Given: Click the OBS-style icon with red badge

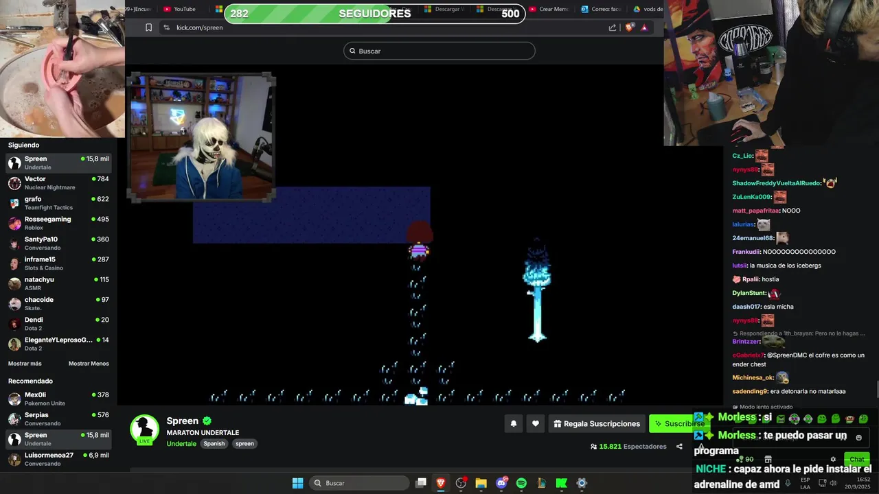Looking at the screenshot, I should pos(461,483).
